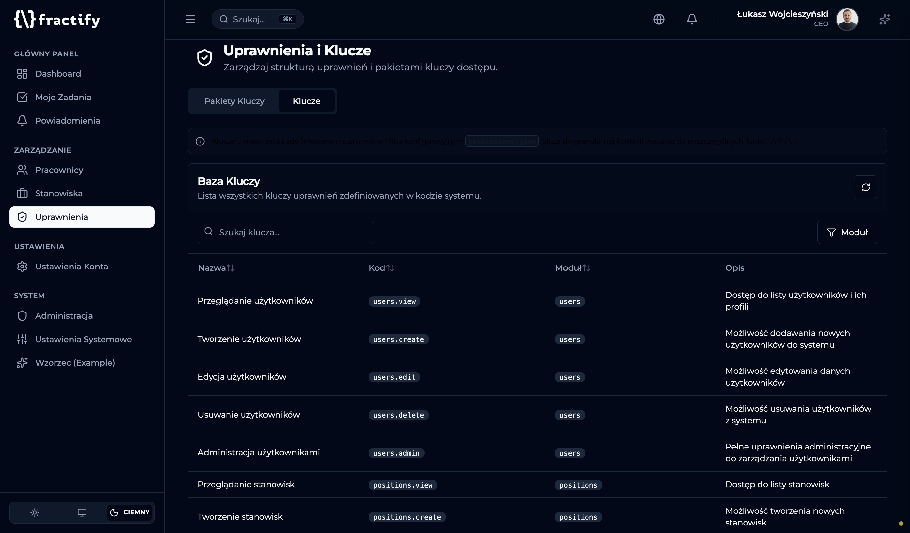The height and width of the screenshot is (533, 910).
Task: Switch to Pakiety Kluczy tab
Action: (x=234, y=101)
